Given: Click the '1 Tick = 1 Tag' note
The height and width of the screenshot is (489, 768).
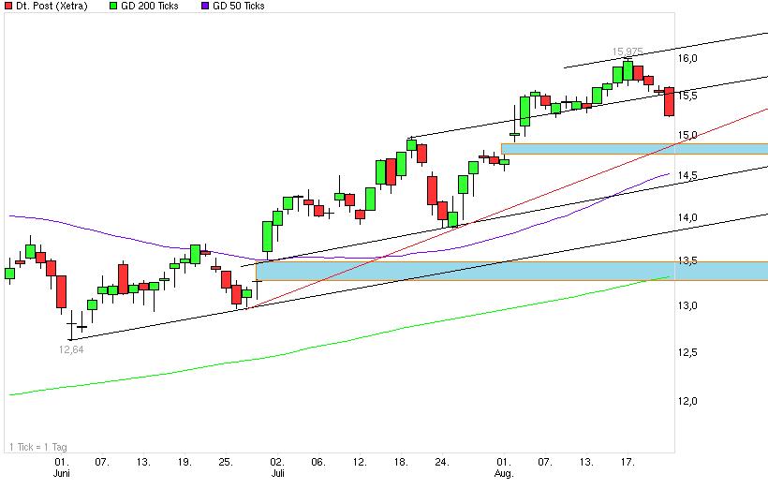Looking at the screenshot, I should click(x=38, y=447).
